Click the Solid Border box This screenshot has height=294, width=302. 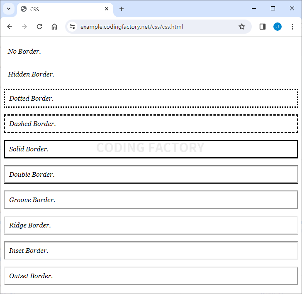pyautogui.click(x=151, y=149)
